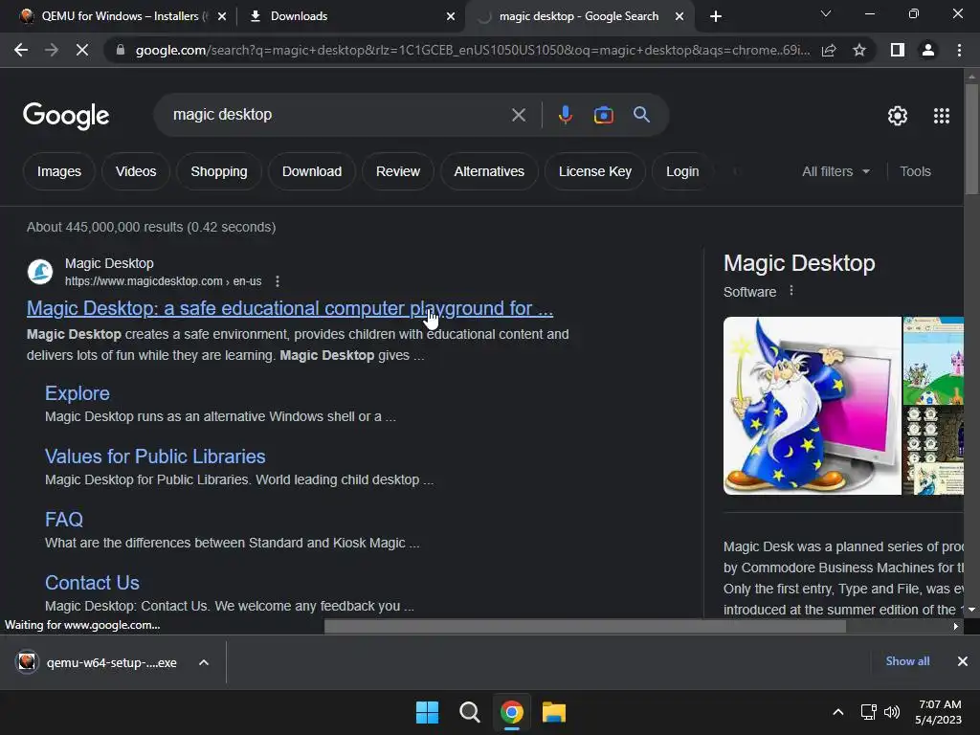Search by image with Google Lens

(603, 115)
